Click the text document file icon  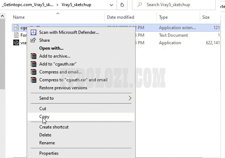pos(16,35)
